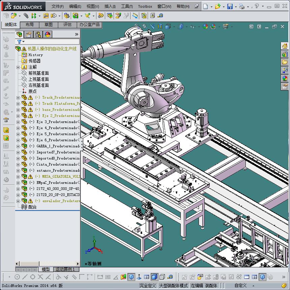Open the FeatureManager design tree tab

[20, 34]
